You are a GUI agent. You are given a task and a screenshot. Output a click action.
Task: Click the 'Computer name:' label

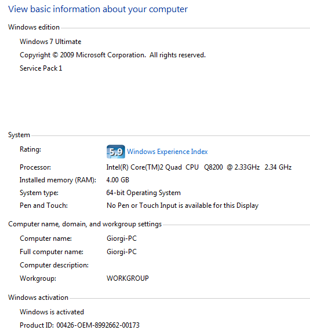[x=46, y=238]
